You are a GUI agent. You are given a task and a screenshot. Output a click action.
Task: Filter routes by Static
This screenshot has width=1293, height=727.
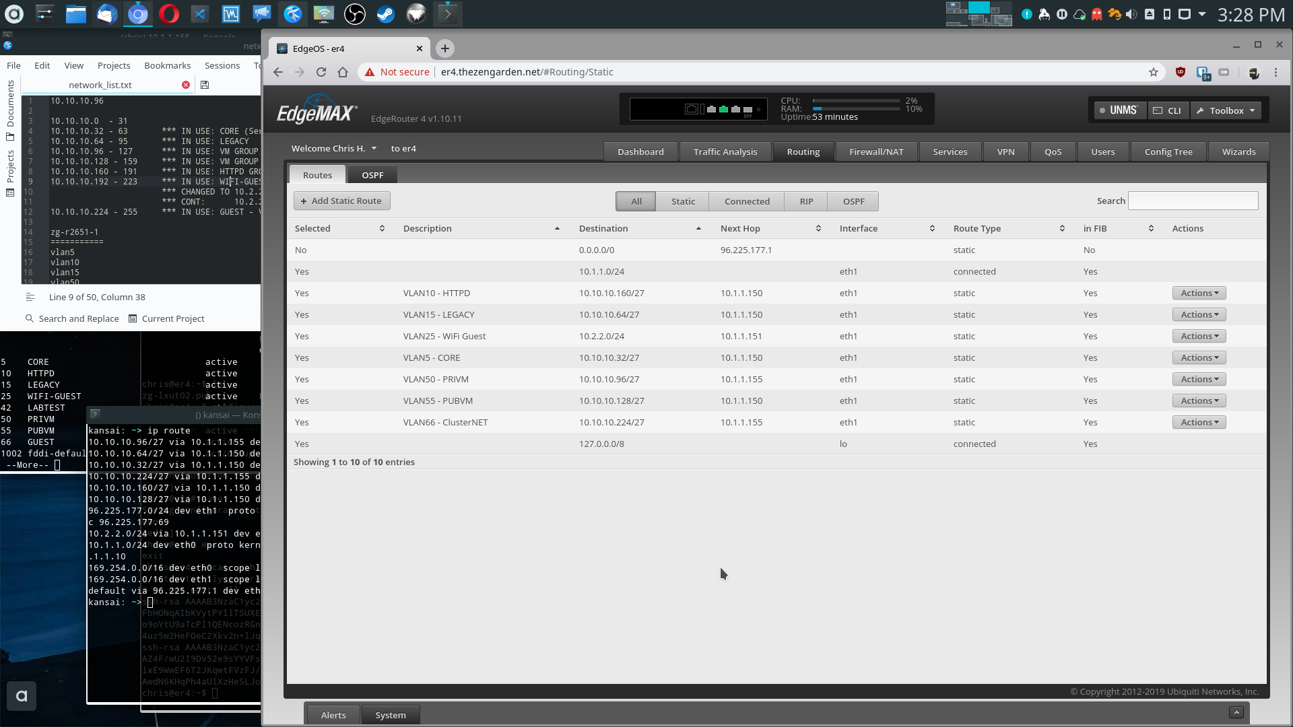point(683,201)
